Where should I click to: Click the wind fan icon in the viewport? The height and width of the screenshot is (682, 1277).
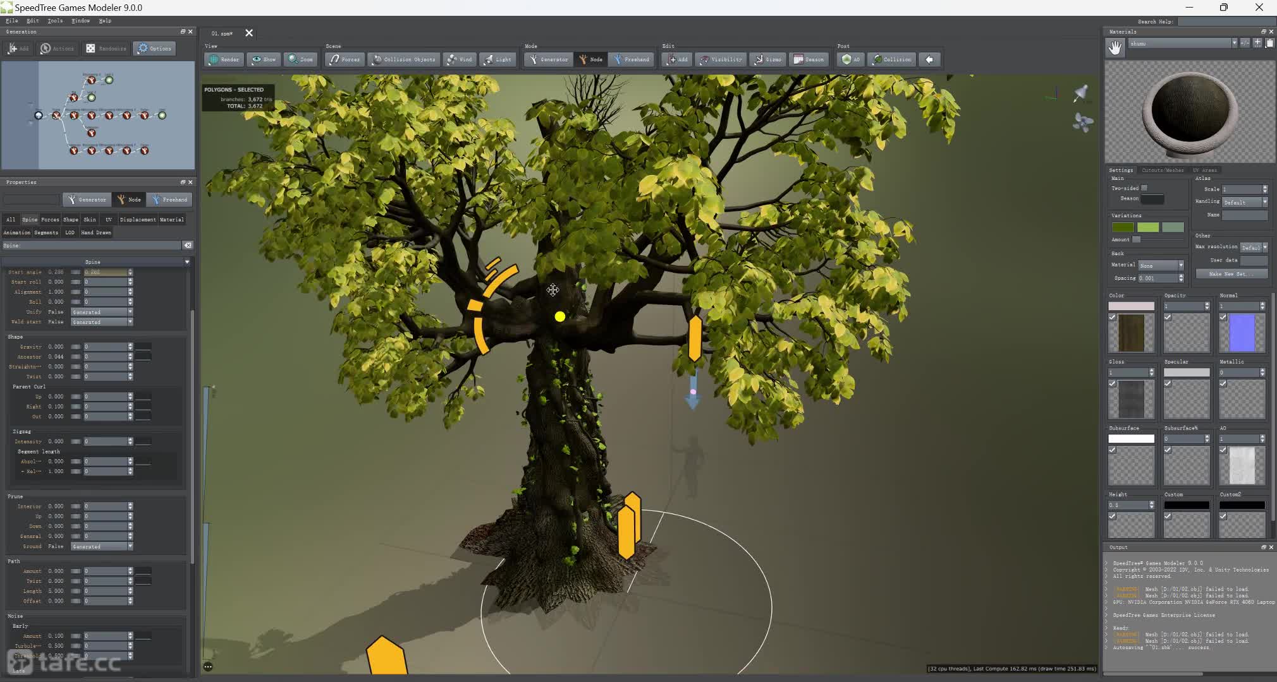1082,122
